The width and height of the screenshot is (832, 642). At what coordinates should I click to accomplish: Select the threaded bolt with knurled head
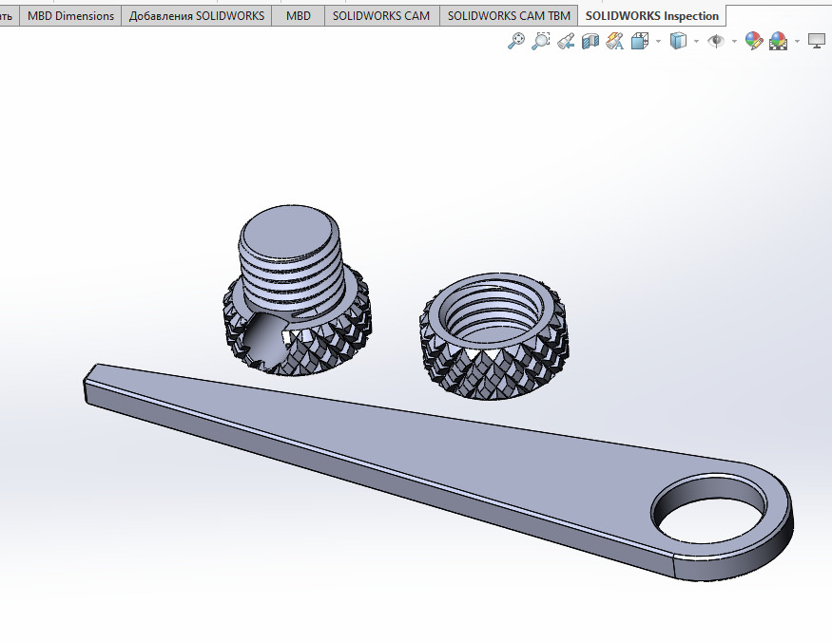[x=296, y=291]
